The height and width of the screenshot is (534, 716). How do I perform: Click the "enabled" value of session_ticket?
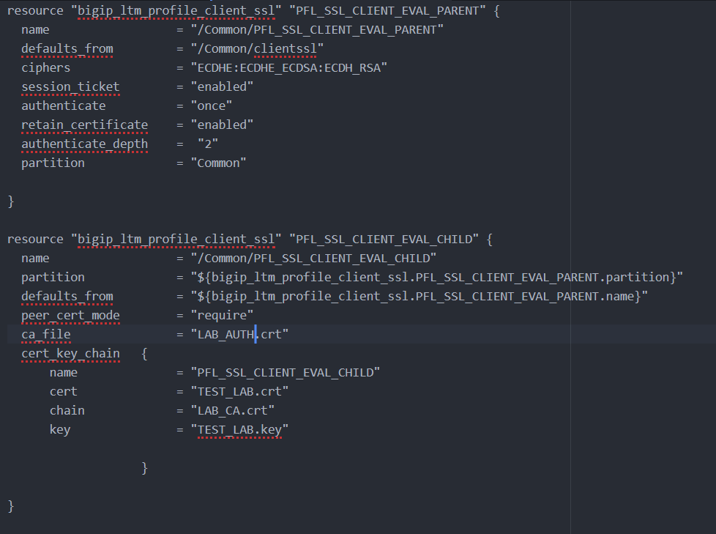pyautogui.click(x=222, y=86)
